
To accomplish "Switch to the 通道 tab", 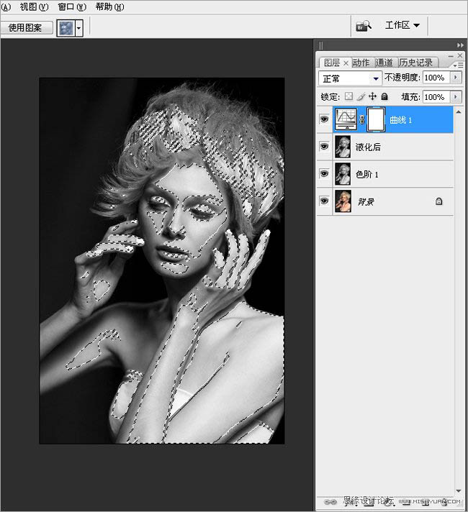I will [384, 63].
